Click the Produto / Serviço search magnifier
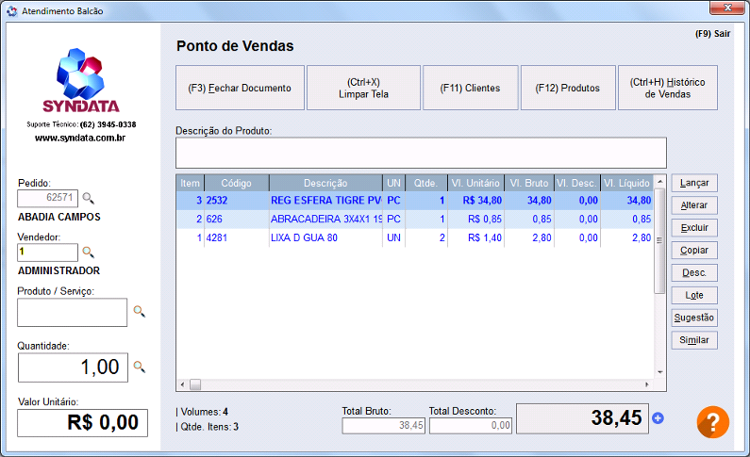This screenshot has height=457, width=750. [x=140, y=312]
